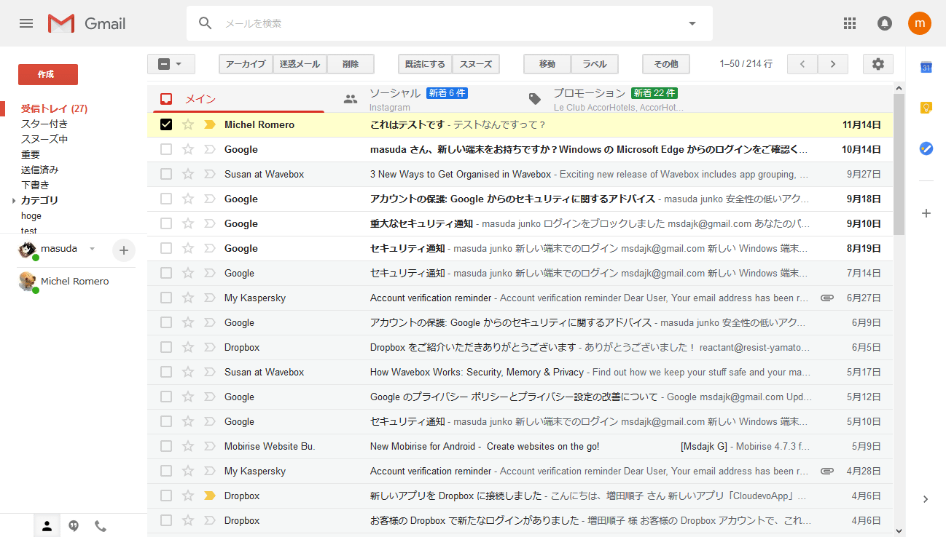Click the get add-ons plus icon
The width and height of the screenshot is (946, 537).
(x=926, y=213)
